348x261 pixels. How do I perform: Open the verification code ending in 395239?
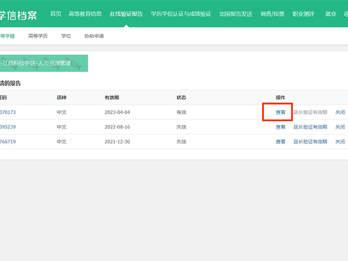(8, 126)
